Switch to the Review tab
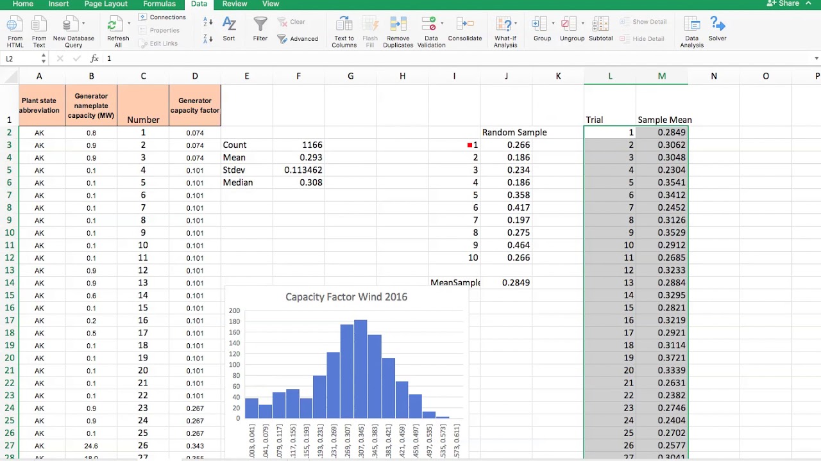This screenshot has height=461, width=821. 235,4
